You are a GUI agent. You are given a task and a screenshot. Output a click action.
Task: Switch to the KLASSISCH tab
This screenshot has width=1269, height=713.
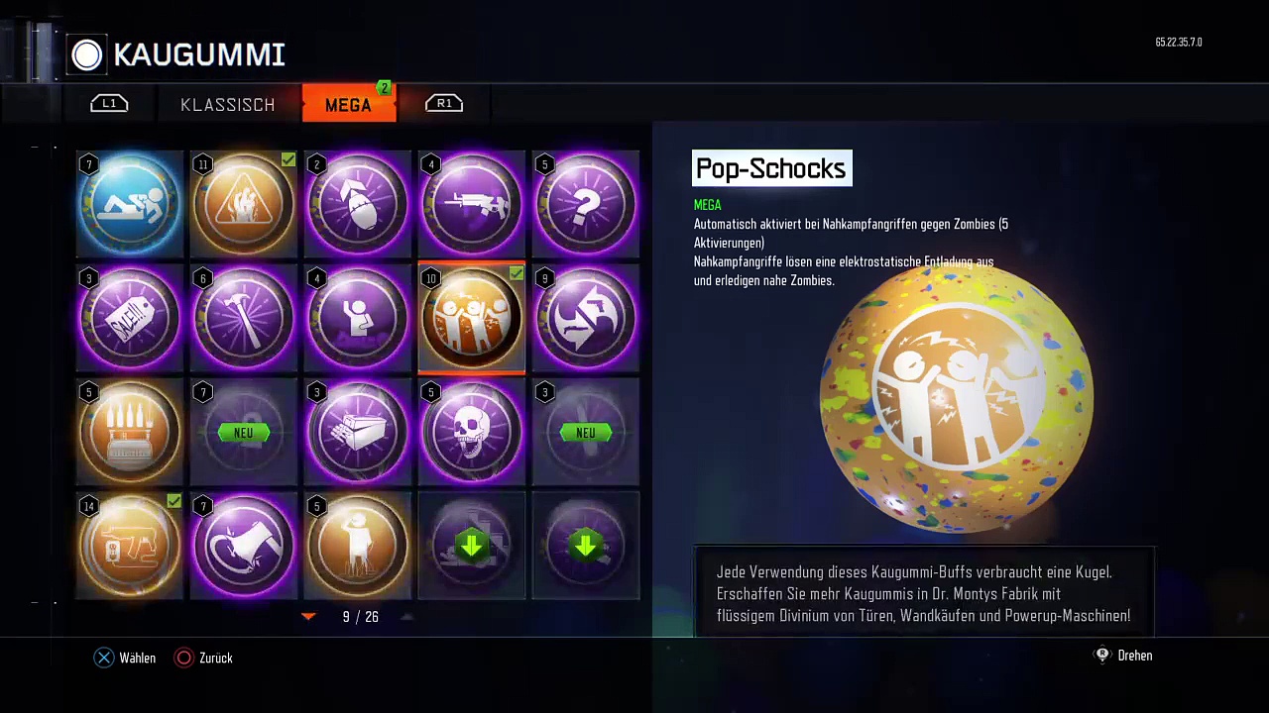point(228,104)
